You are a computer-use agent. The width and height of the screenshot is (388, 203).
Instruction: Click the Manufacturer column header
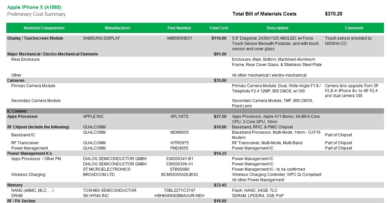[x=118, y=28]
